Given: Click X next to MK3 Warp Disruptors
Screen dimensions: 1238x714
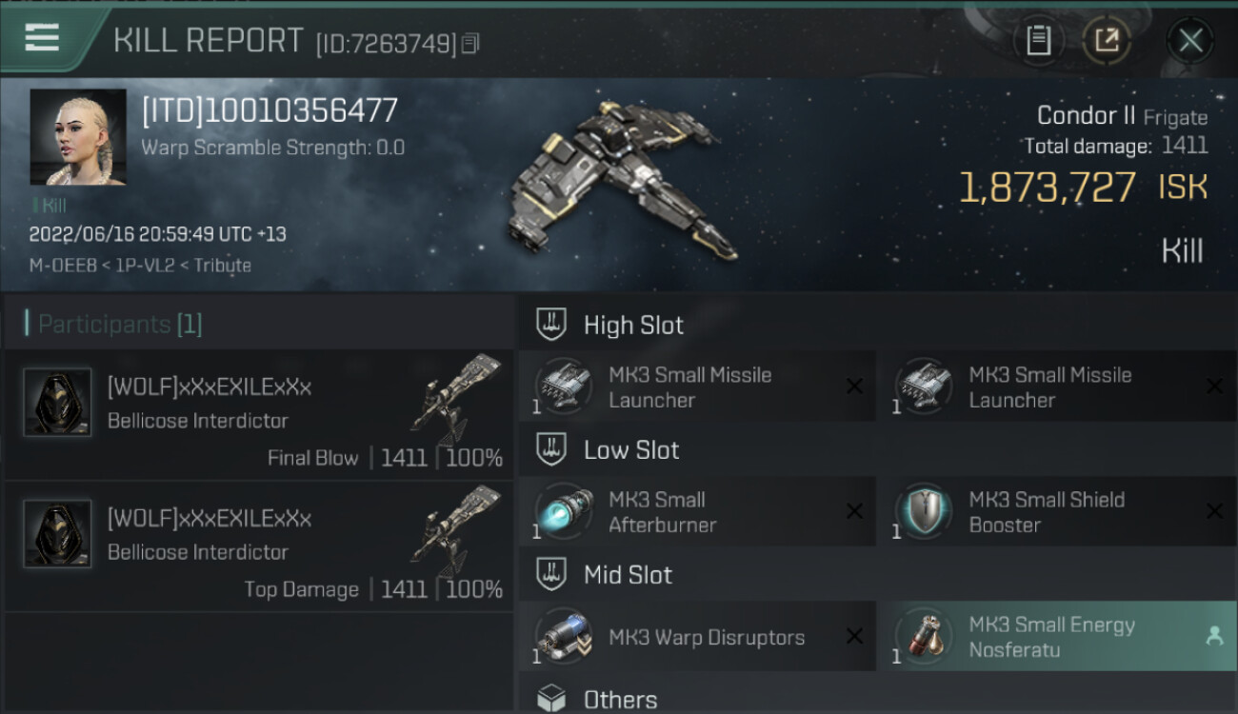Looking at the screenshot, I should (854, 637).
